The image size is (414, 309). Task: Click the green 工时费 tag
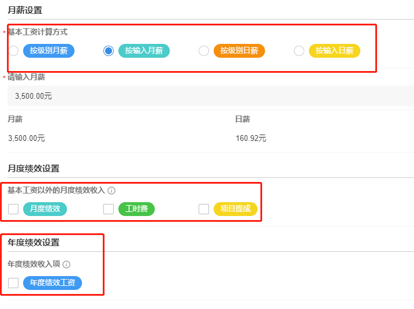(x=136, y=209)
